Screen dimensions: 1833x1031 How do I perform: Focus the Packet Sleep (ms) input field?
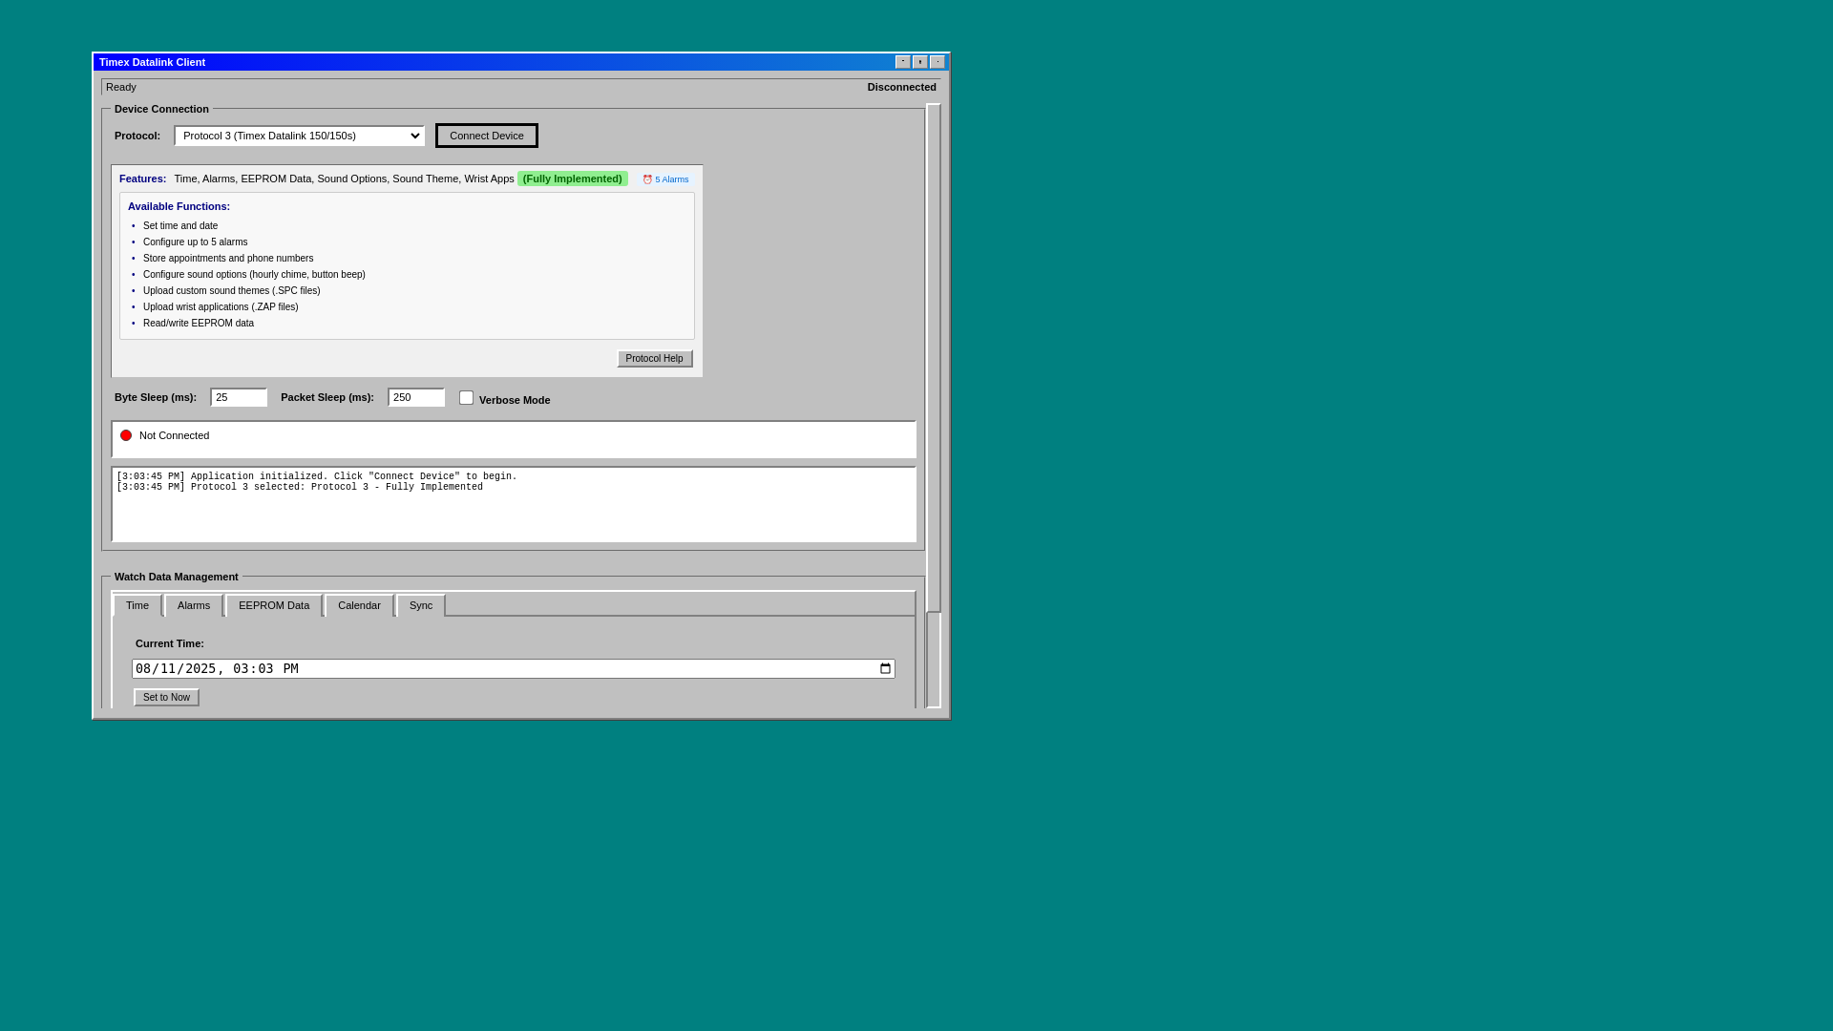(416, 397)
